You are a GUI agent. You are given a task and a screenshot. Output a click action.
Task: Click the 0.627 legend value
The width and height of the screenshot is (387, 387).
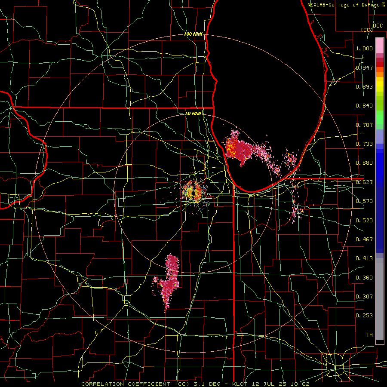[364, 182]
